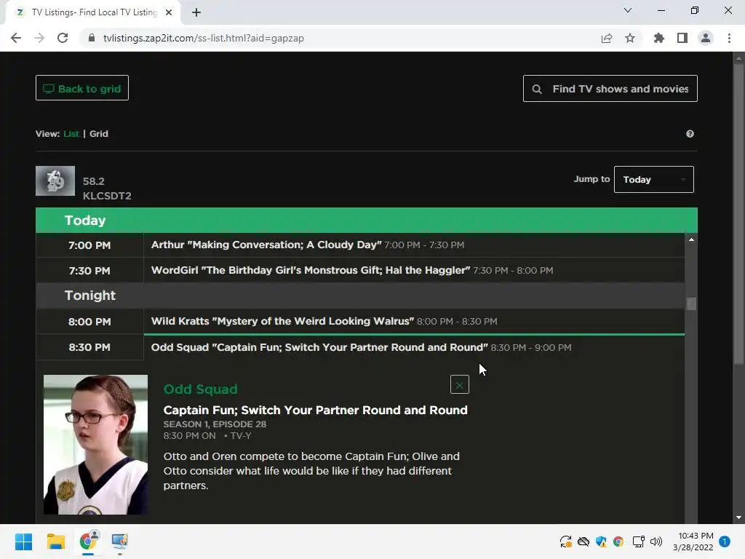745x559 pixels.
Task: Go forward in the browser
Action: pos(39,38)
